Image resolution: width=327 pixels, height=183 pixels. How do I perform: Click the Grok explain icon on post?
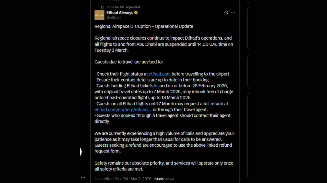(226, 13)
